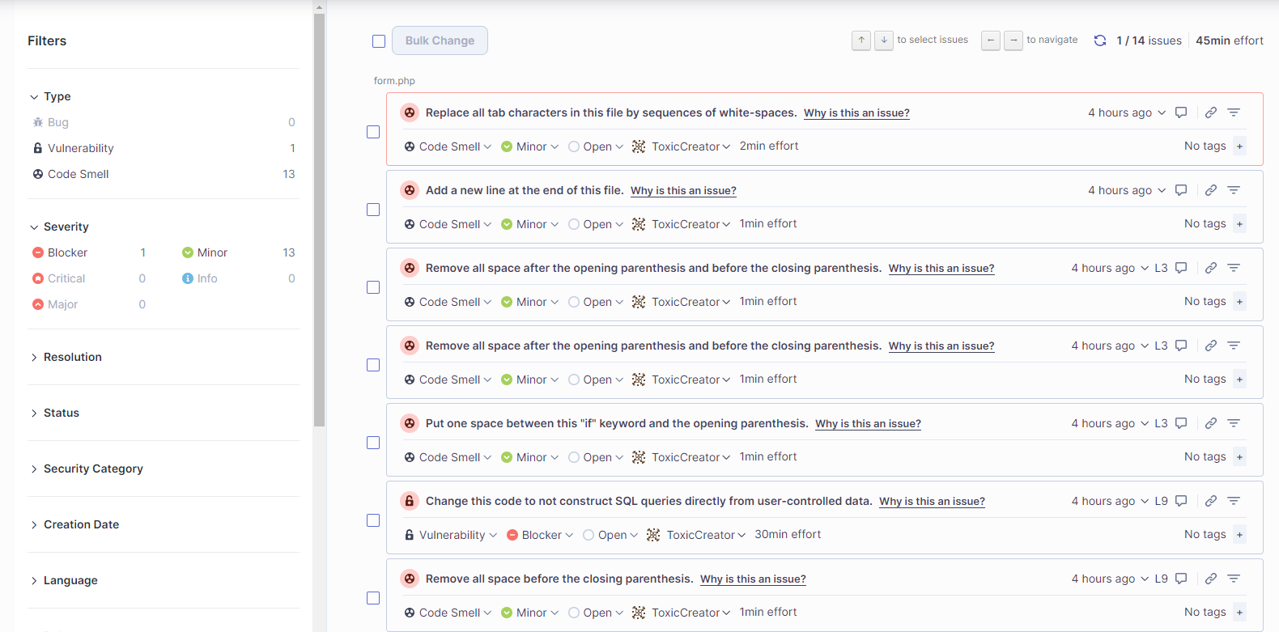
Task: Select the 'Put one space between this if keyword' issue title
Action: coord(617,423)
